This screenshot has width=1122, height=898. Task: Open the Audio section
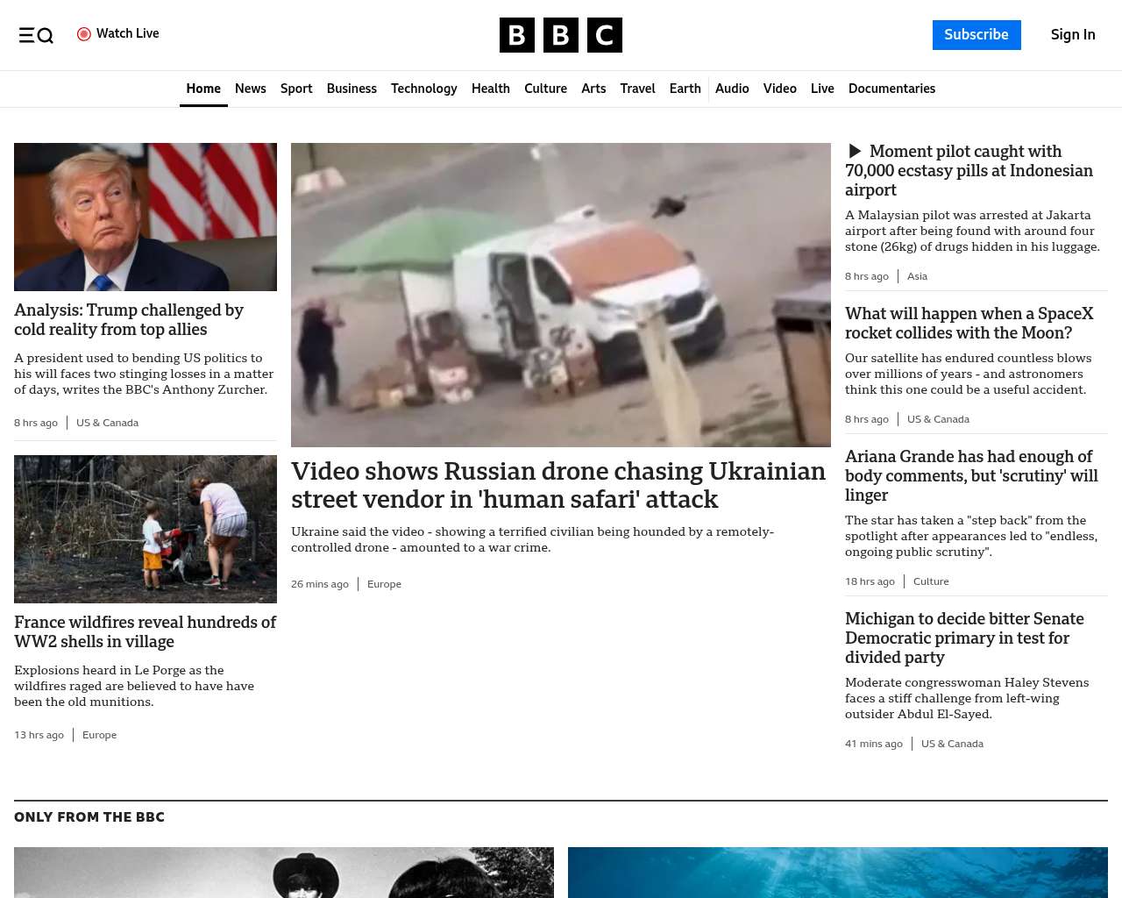coord(732,89)
